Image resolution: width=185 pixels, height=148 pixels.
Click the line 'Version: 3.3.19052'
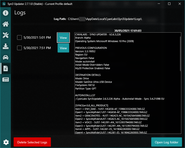coord(85,51)
